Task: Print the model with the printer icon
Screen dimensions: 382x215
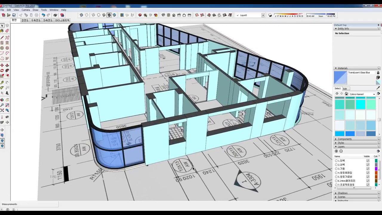Action: coord(55,15)
